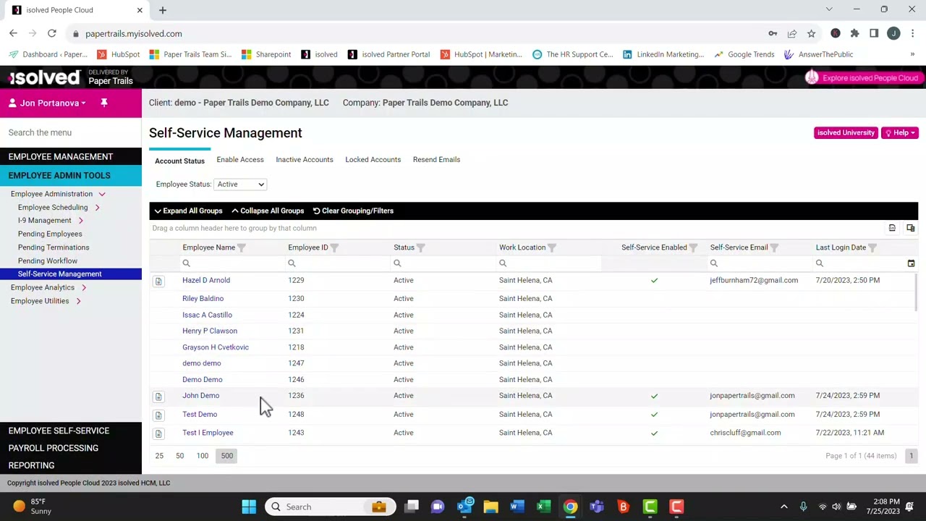Click the Search the menu input field
The image size is (926, 521).
pyautogui.click(x=71, y=132)
